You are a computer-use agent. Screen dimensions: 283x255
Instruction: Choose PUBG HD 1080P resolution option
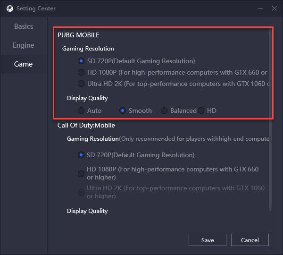click(81, 72)
